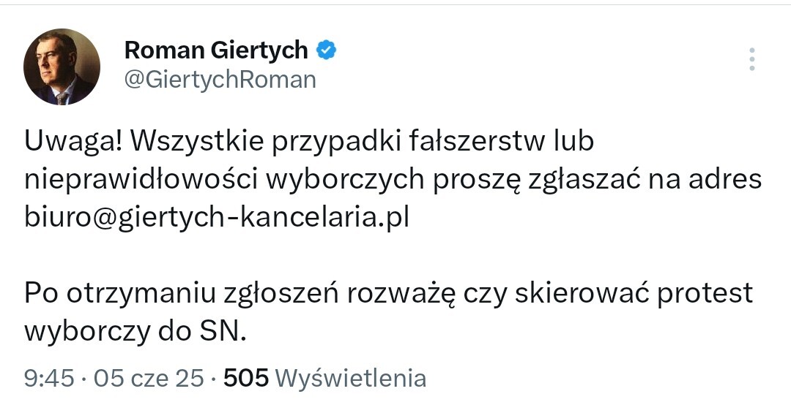Click the 505 view count number
Screen dimensions: 791x413
coord(247,378)
